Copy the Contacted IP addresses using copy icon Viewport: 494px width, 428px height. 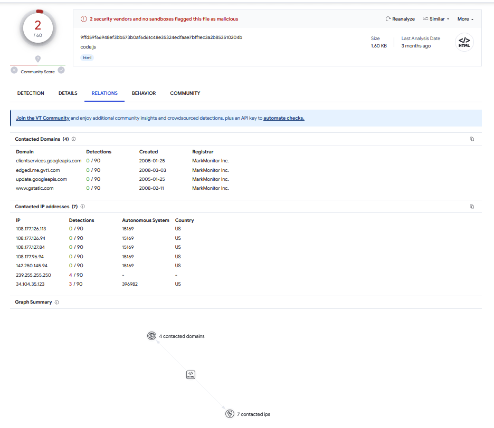(472, 207)
